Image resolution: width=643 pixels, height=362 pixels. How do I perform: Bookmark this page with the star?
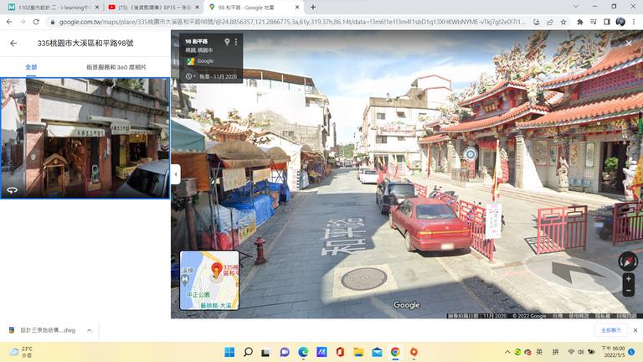click(563, 22)
